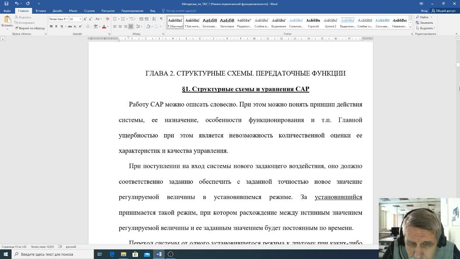This screenshot has height=259, width=460.
Task: Click Формат по образцу painter
Action: coord(30,28)
